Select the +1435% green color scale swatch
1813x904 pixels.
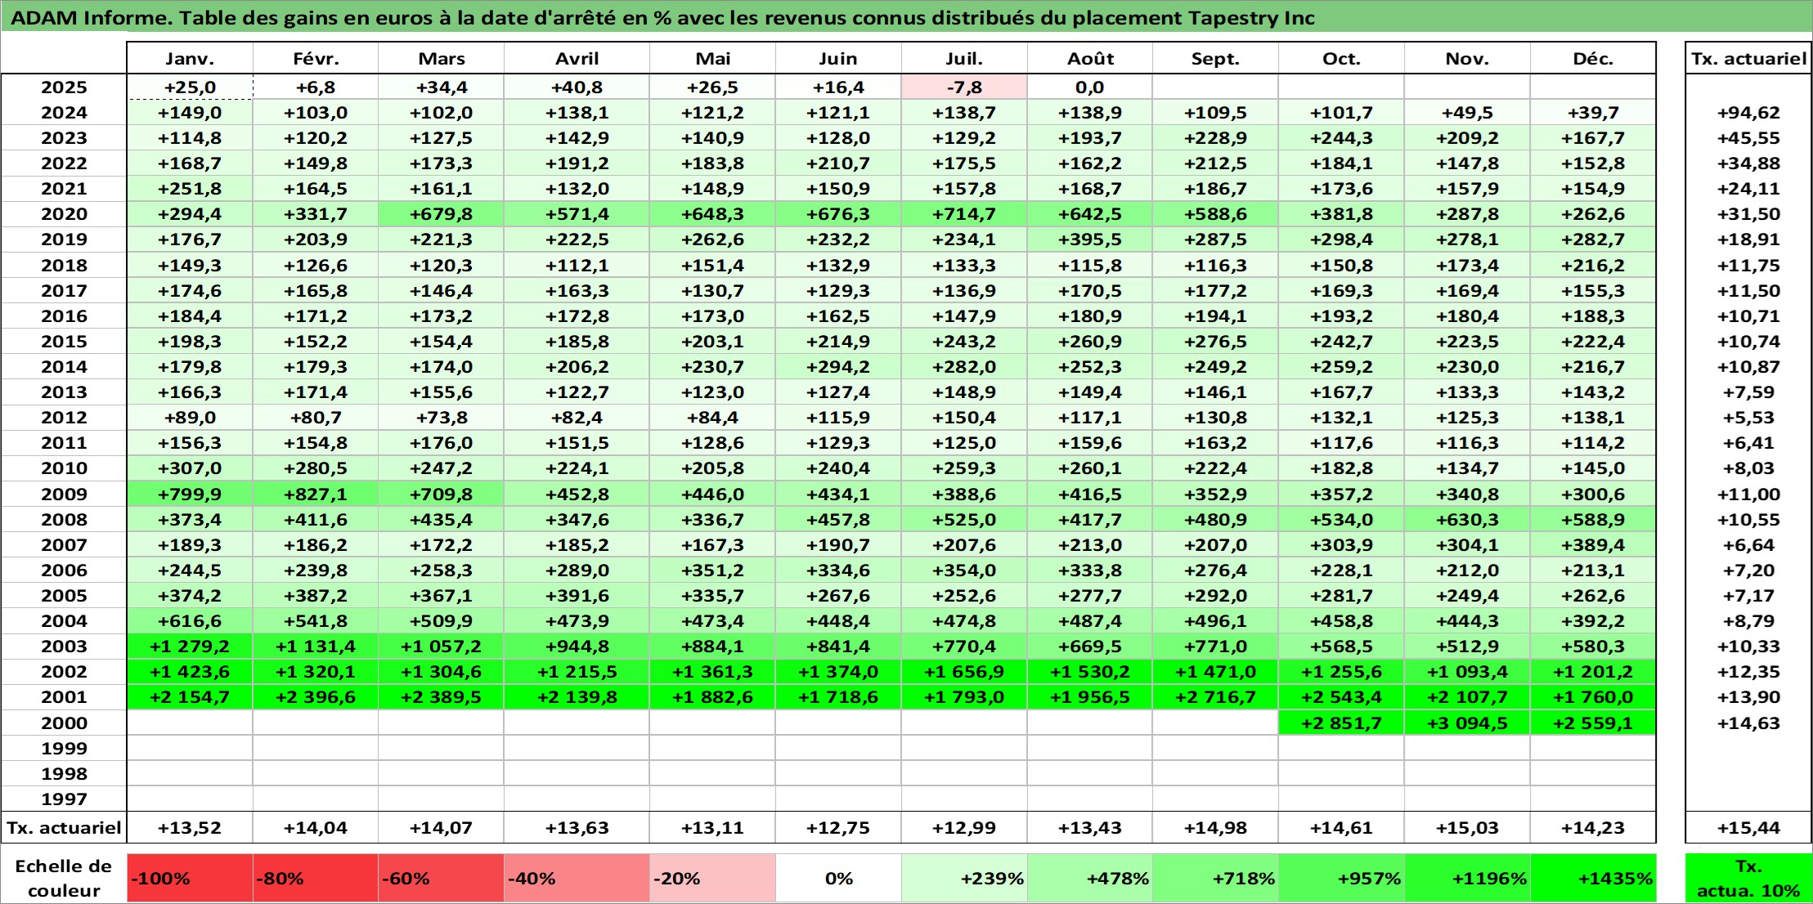1593,878
